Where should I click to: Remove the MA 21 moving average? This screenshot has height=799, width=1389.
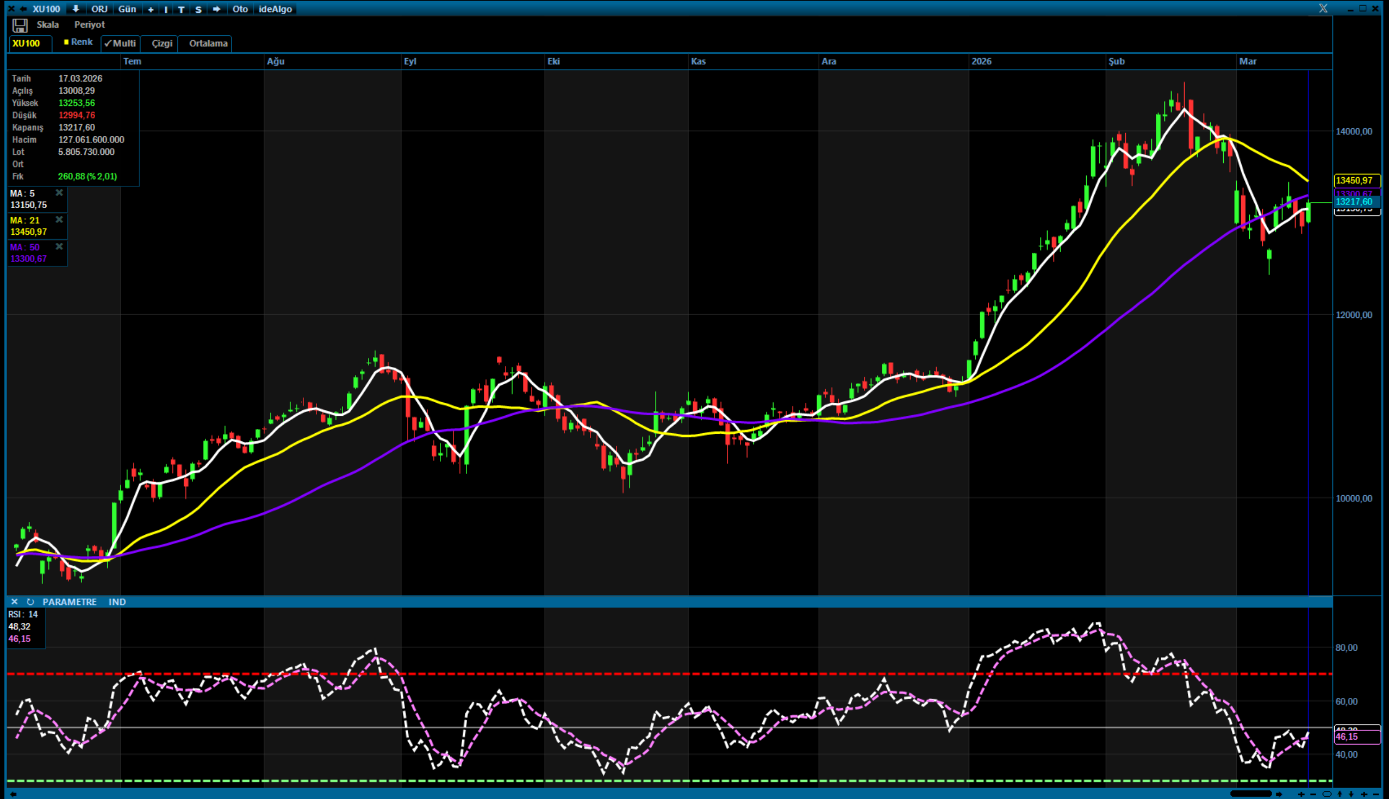point(59,220)
